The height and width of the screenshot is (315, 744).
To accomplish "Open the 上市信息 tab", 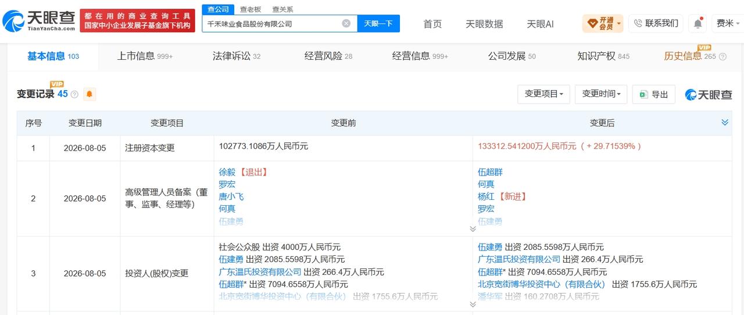I will [145, 56].
